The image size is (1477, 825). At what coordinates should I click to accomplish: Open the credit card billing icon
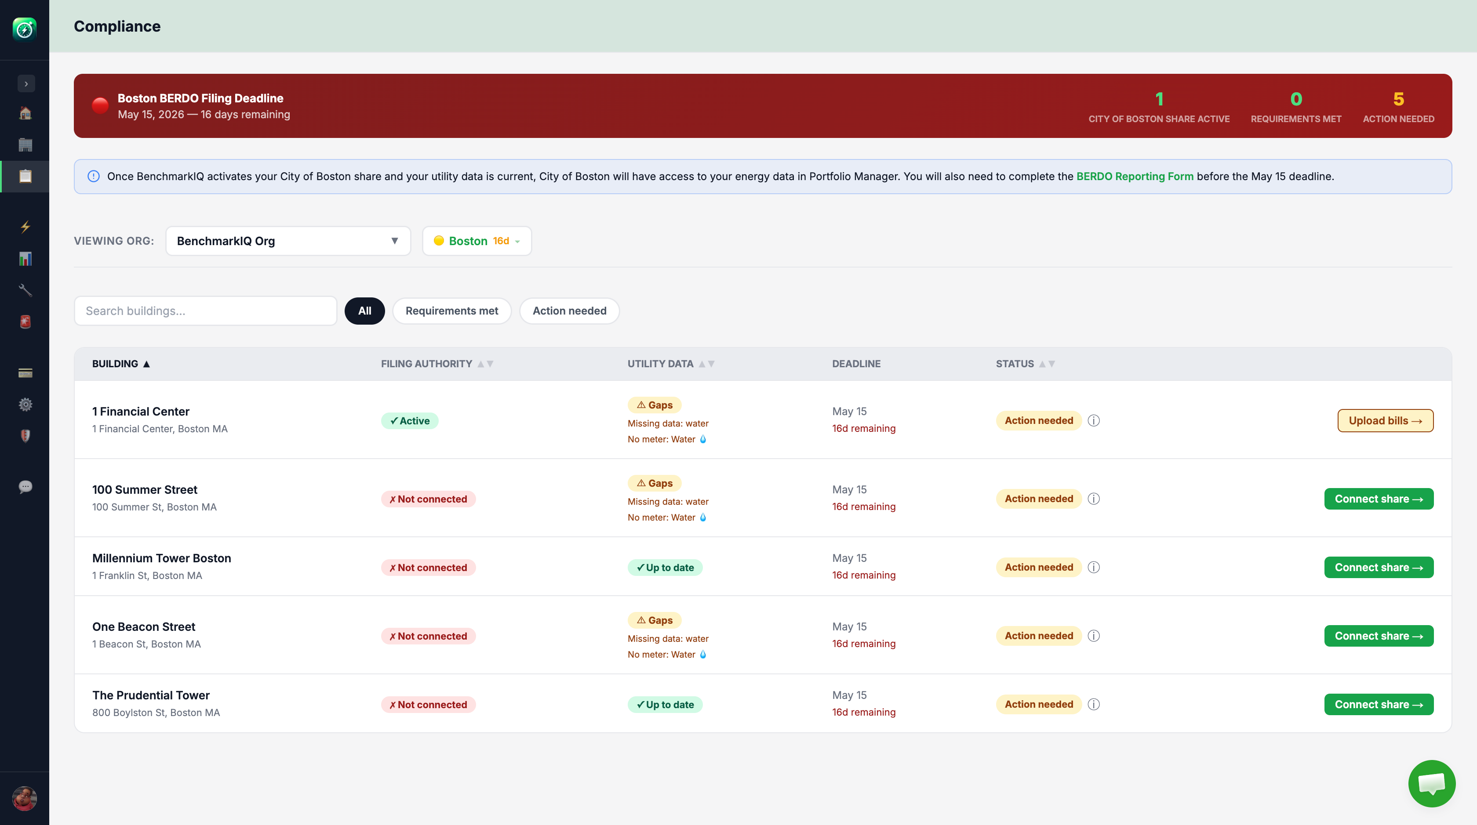[25, 373]
